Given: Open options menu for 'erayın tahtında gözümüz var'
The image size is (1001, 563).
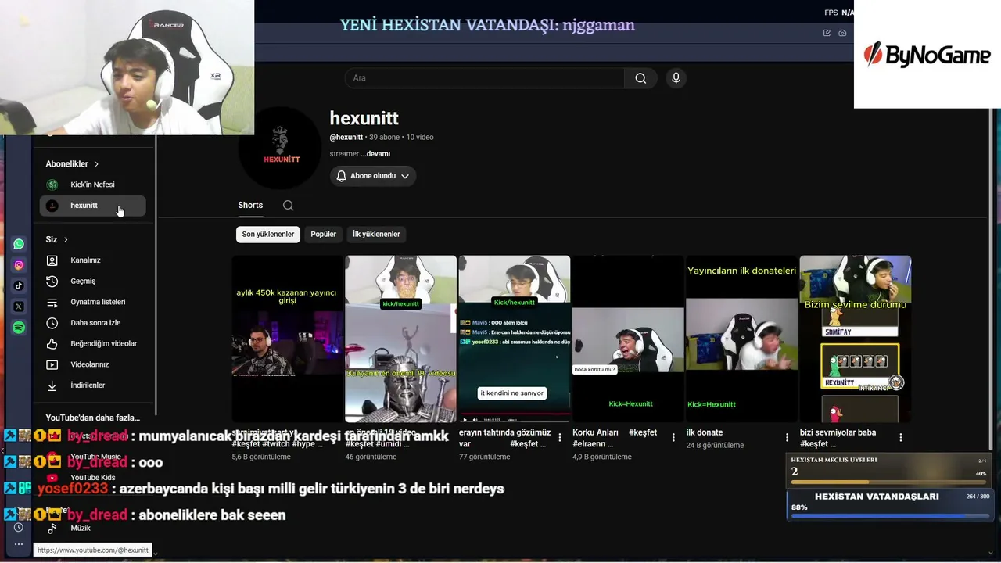Looking at the screenshot, I should pos(560,438).
